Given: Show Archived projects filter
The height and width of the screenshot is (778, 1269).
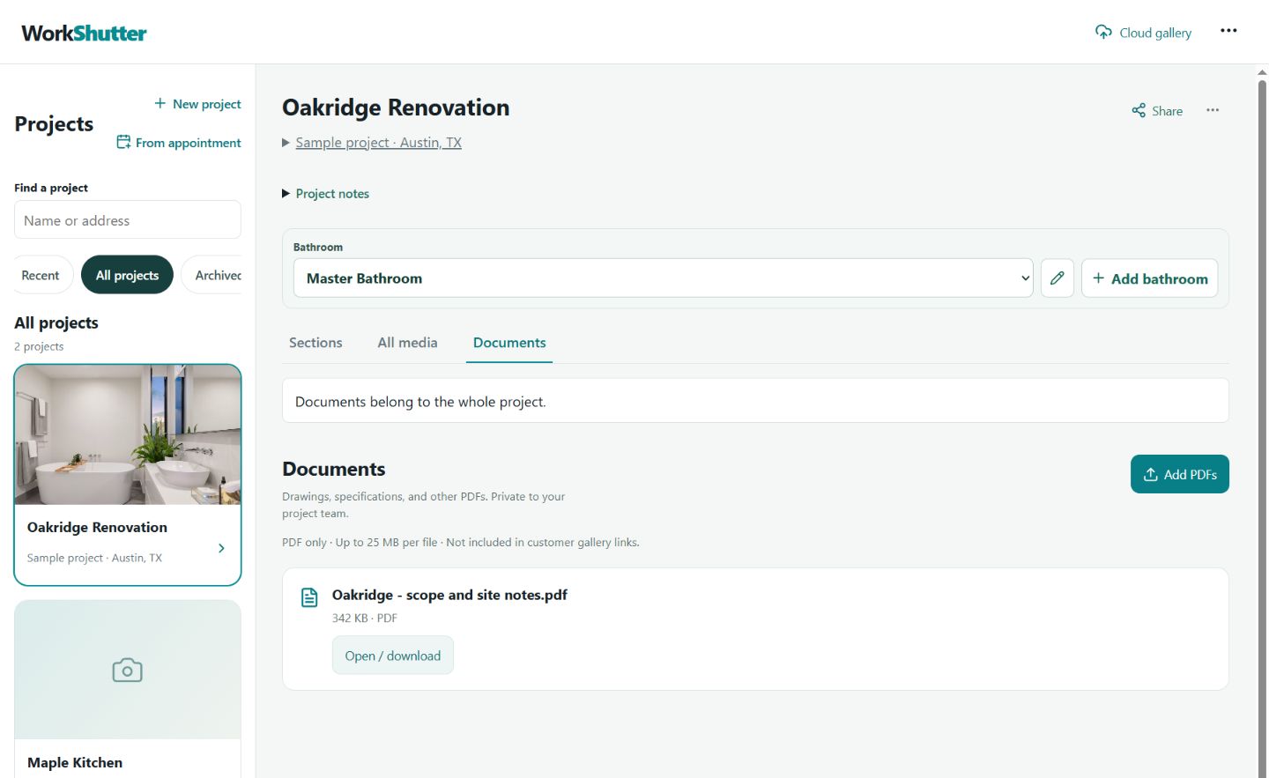Looking at the screenshot, I should pyautogui.click(x=211, y=275).
